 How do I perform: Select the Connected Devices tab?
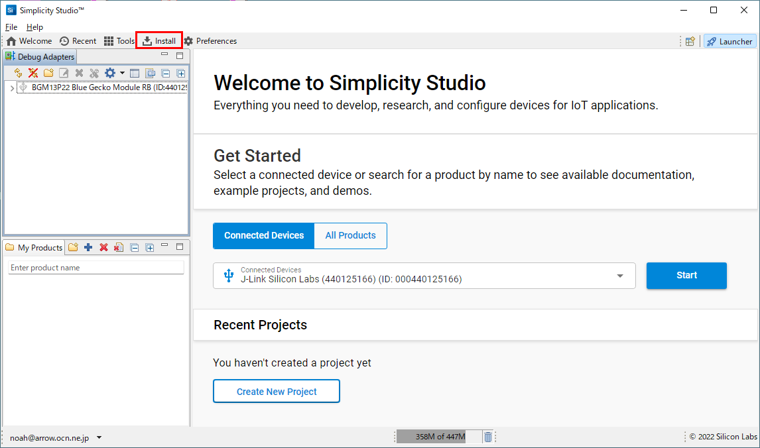(263, 235)
